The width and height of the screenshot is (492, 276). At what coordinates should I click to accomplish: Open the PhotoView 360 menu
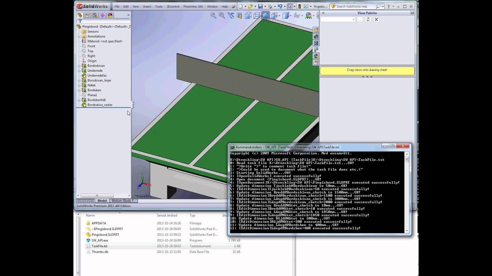(x=193, y=7)
